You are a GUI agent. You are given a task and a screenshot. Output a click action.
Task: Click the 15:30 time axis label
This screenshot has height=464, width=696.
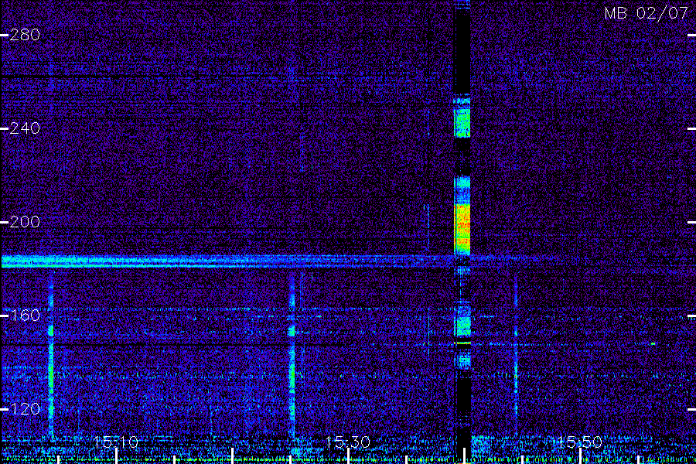pyautogui.click(x=348, y=442)
